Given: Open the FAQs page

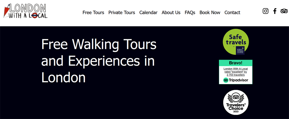Looking at the screenshot, I should click(190, 12).
